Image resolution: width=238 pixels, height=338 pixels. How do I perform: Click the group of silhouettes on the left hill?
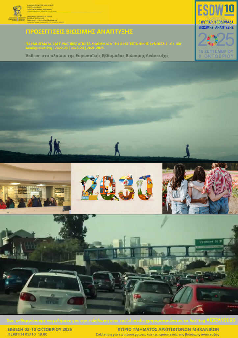[54, 146]
